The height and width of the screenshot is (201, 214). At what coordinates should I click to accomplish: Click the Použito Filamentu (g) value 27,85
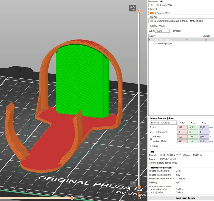(179, 171)
